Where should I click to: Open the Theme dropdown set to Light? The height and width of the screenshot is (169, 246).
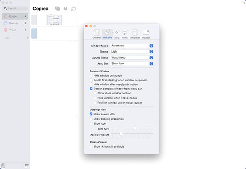tap(131, 52)
